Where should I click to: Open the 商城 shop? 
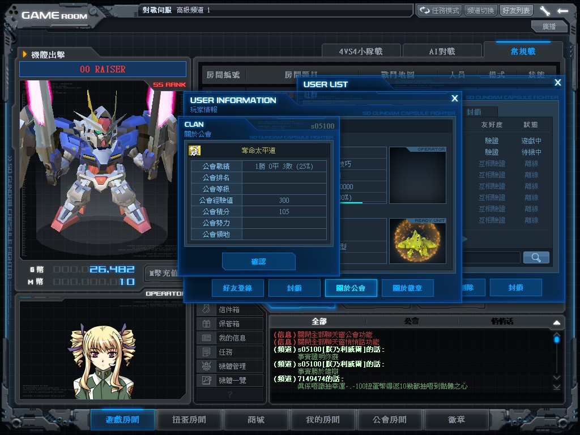point(256,420)
